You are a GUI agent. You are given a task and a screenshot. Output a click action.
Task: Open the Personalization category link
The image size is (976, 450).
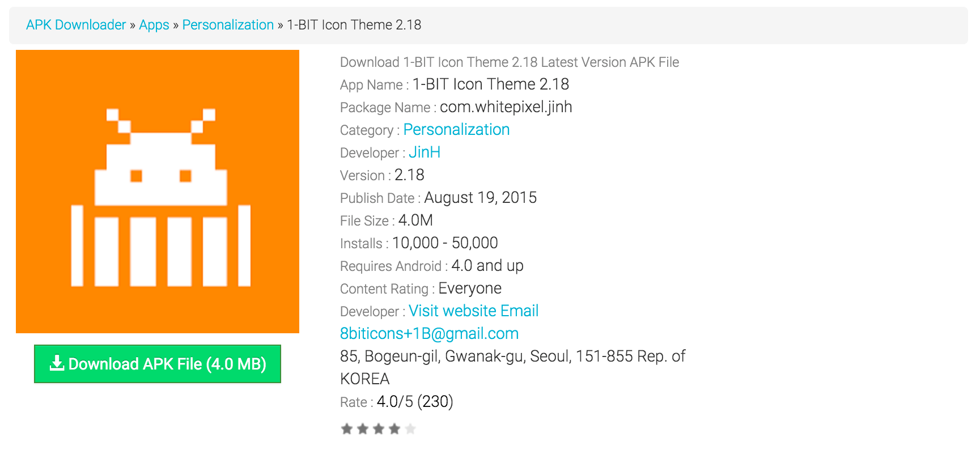(456, 130)
